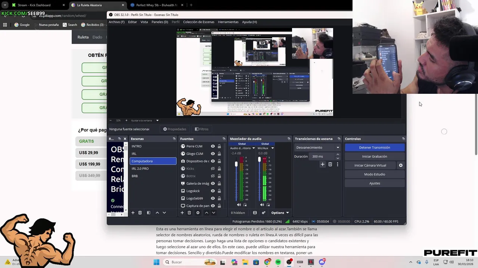This screenshot has height=268, width=478.
Task: Open the Editar menu in OBS
Action: click(x=133, y=22)
